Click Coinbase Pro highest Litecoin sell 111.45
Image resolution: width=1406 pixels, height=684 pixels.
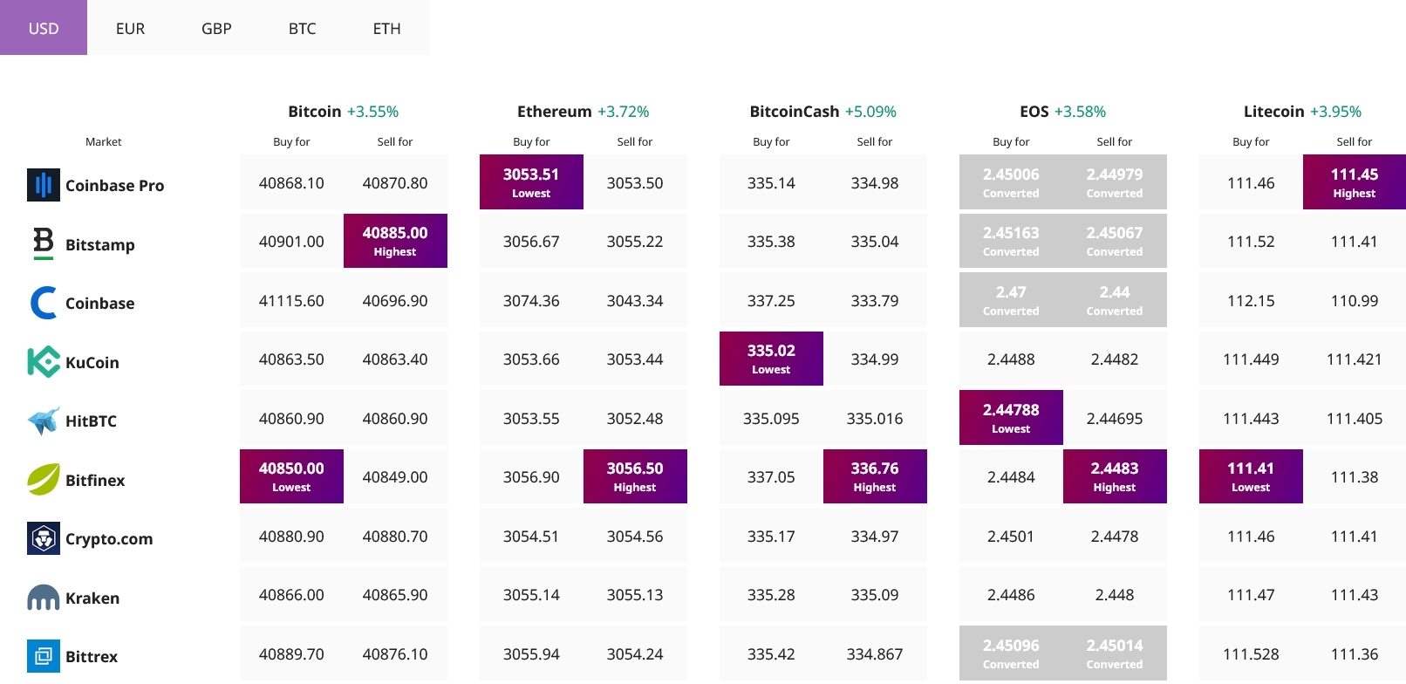point(1355,181)
